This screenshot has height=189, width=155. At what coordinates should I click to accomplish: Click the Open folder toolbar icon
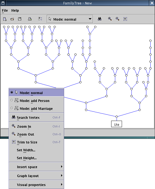pyautogui.click(x=12, y=19)
